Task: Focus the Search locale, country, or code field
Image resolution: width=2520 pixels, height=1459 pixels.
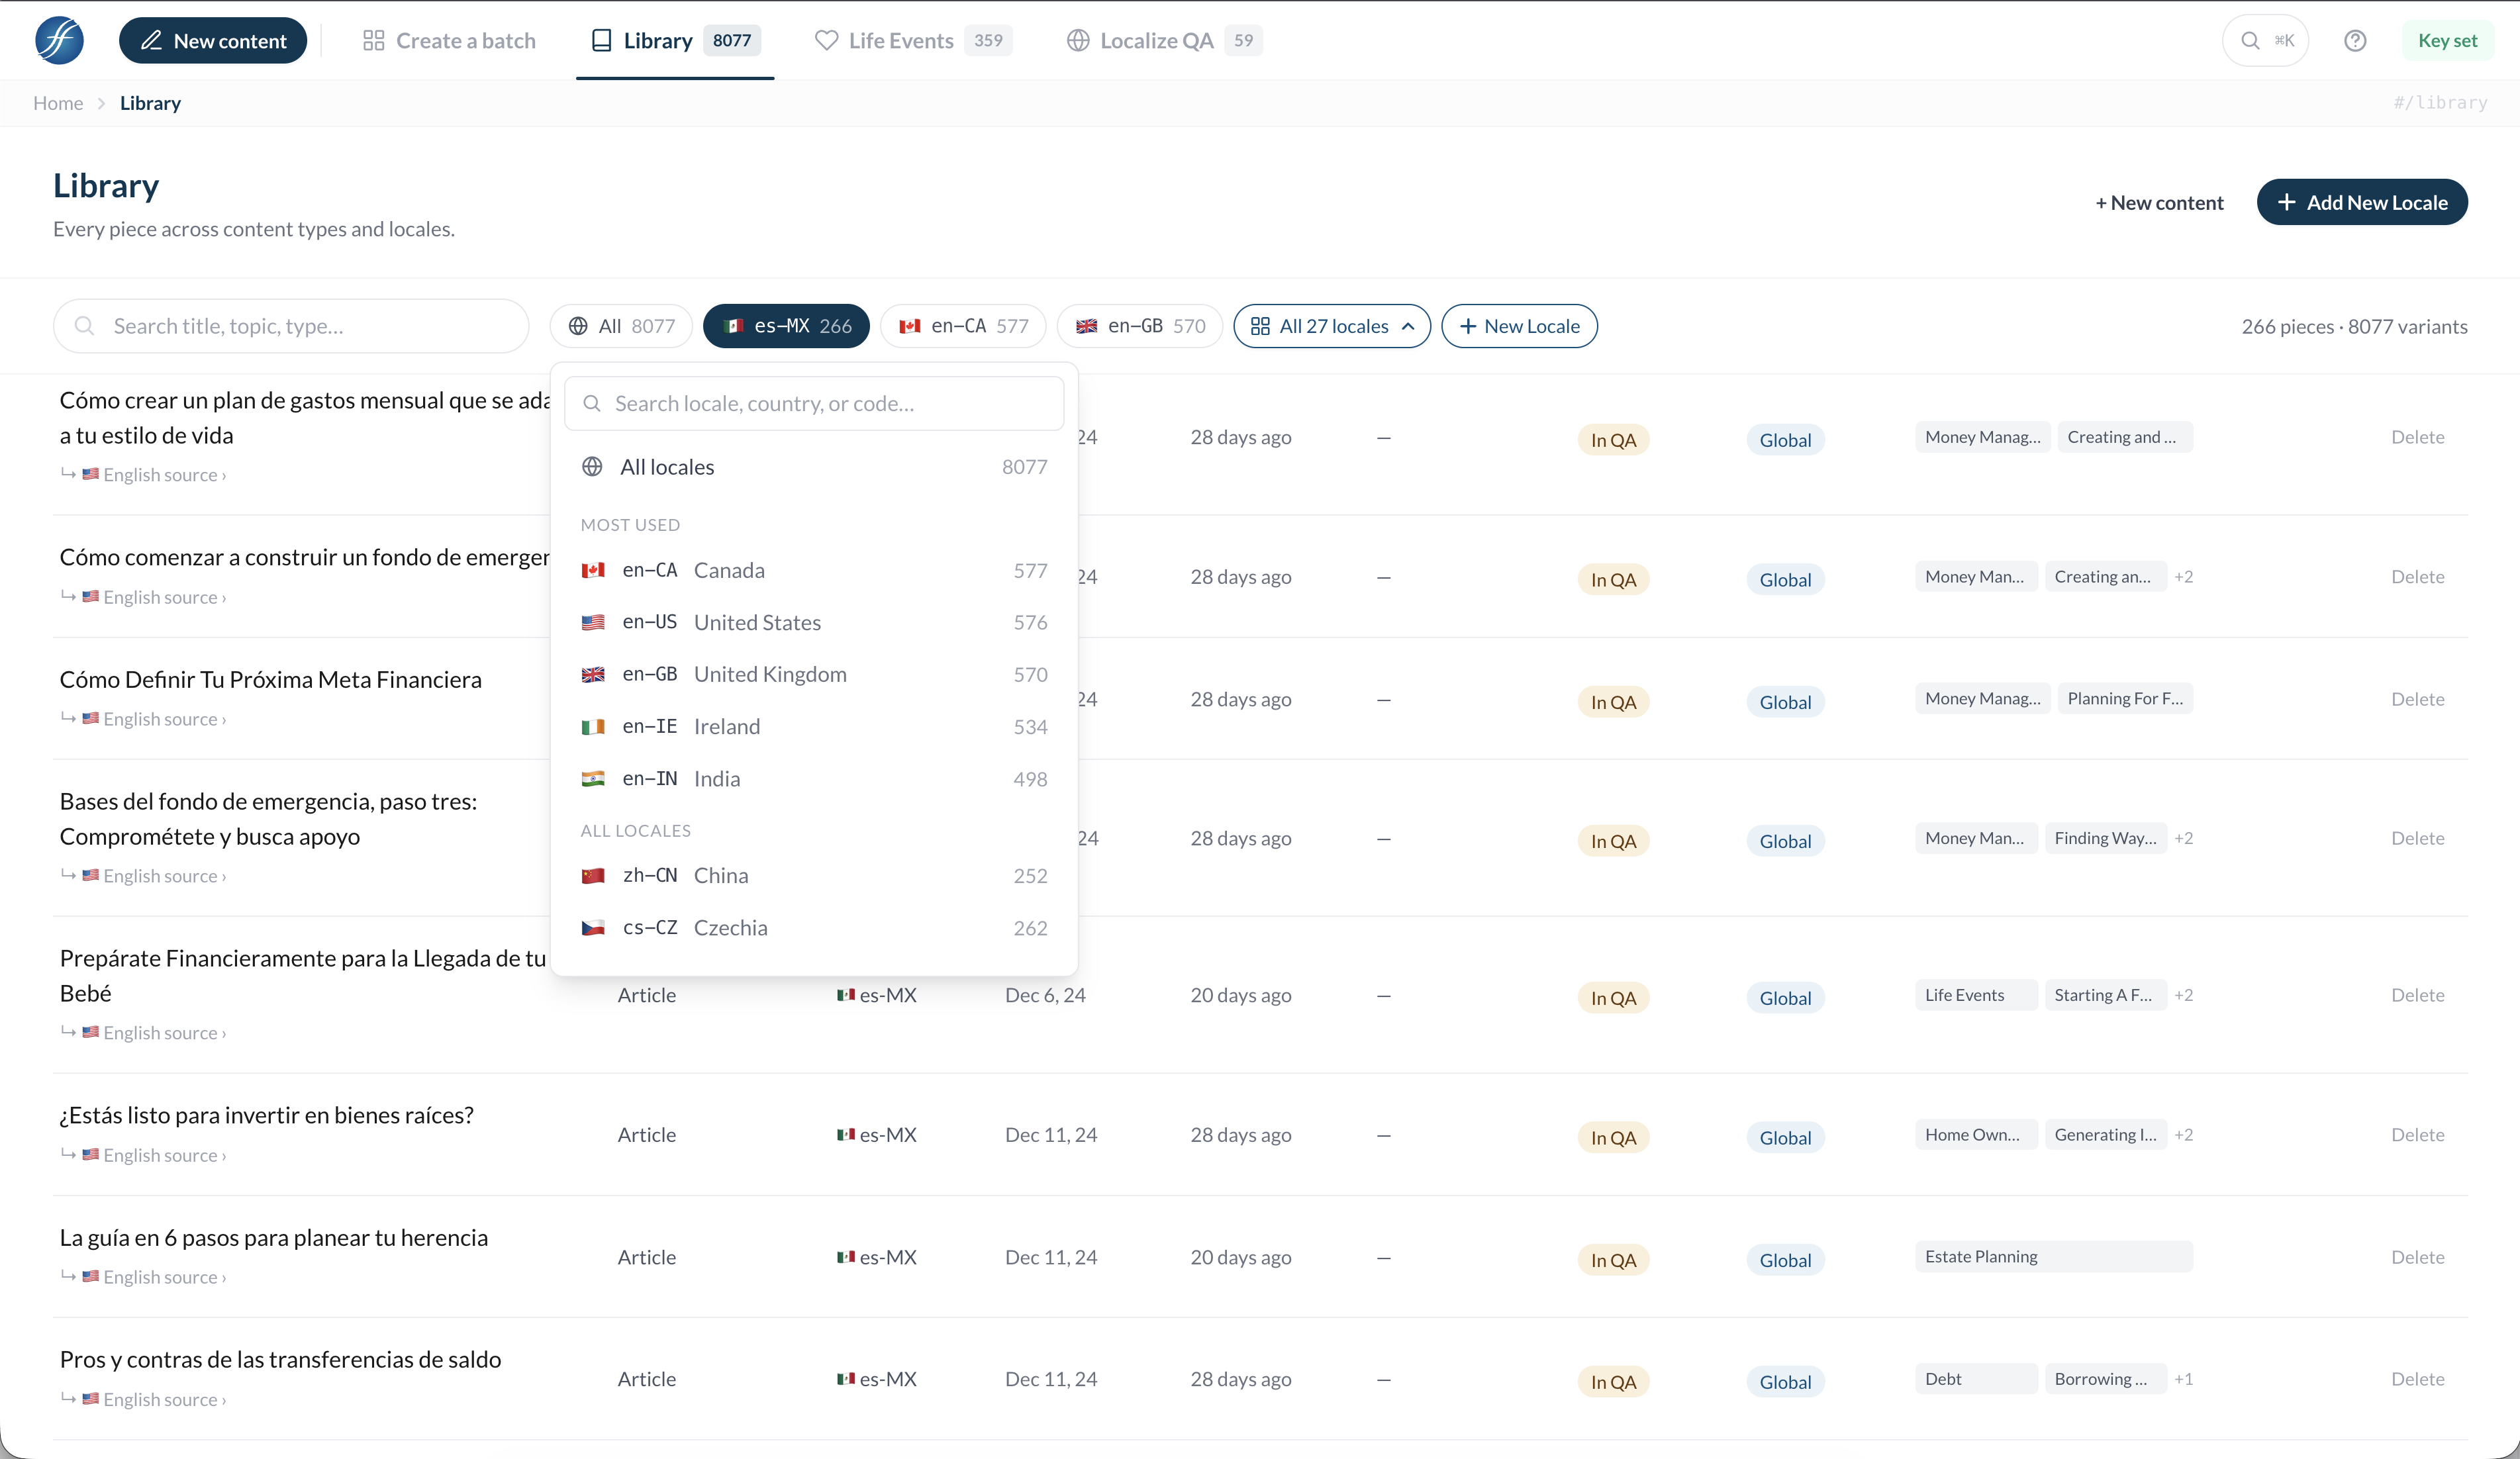Action: click(814, 403)
